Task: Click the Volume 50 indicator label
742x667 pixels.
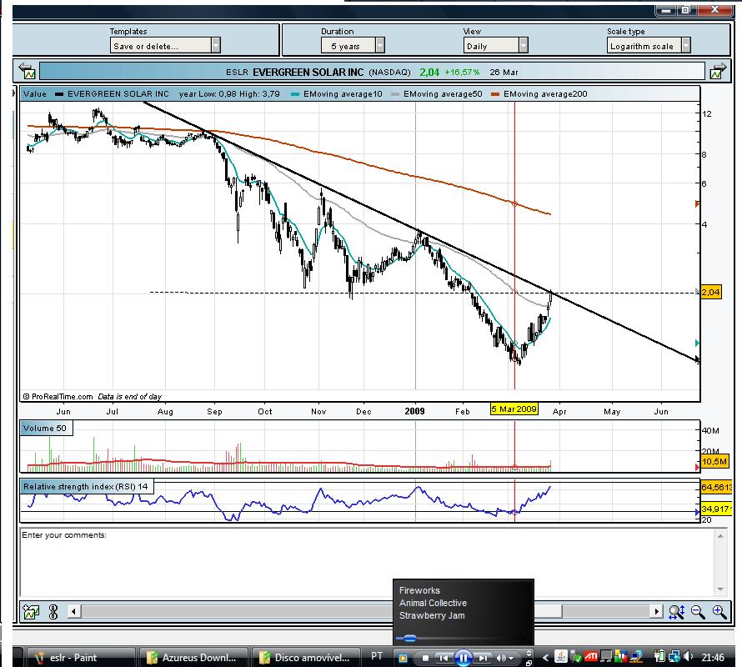Action: 45,429
